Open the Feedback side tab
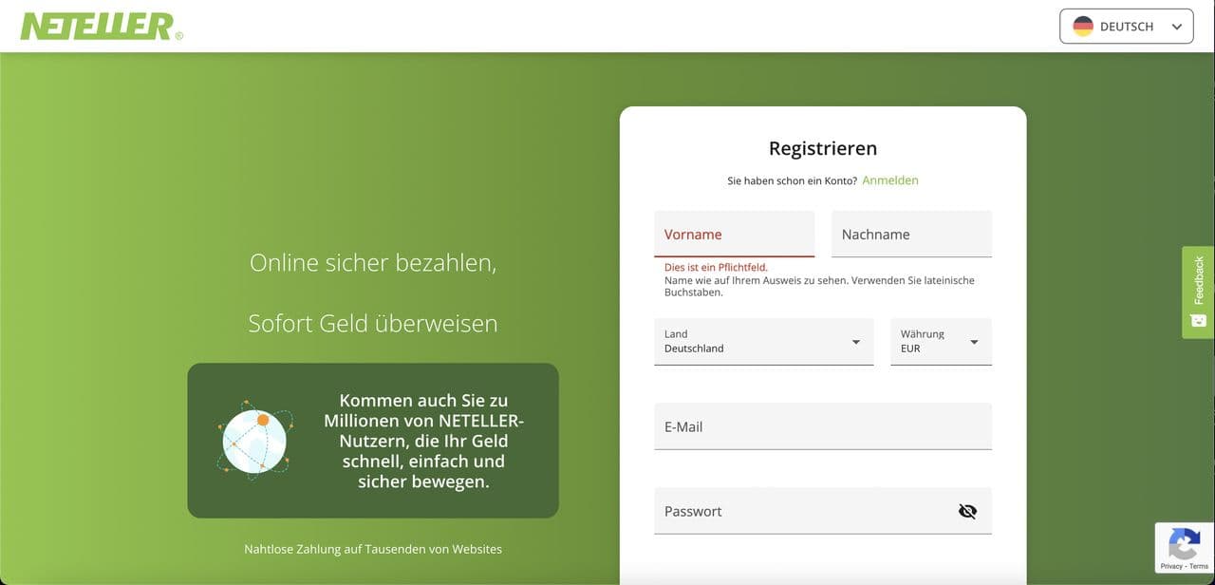Screen dimensions: 1215x585 pos(1198,280)
